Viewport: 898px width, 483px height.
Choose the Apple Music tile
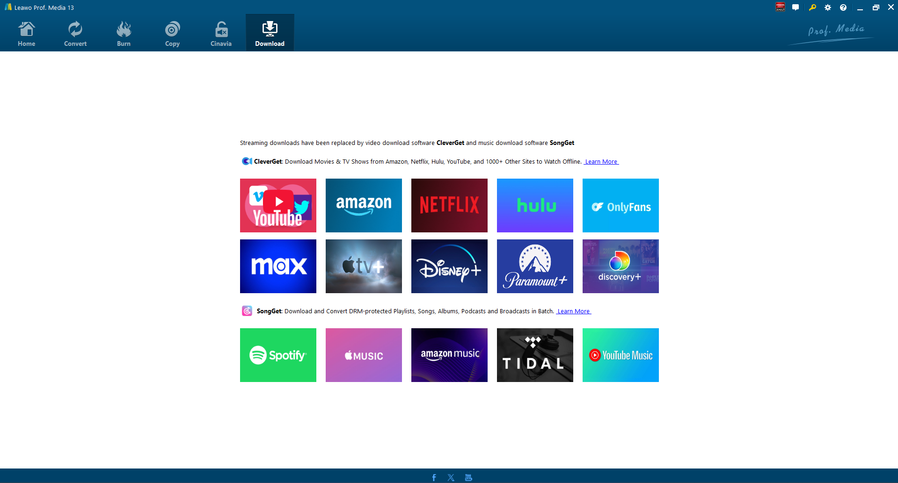point(364,355)
